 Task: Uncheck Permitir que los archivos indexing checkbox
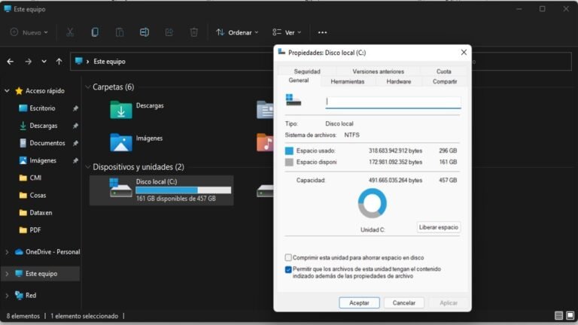[x=288, y=269]
